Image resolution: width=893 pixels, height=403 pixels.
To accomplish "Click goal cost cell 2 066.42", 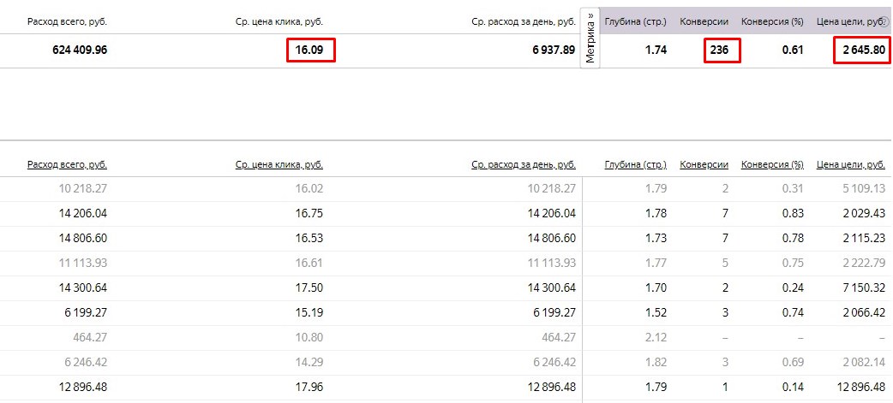I will click(866, 312).
